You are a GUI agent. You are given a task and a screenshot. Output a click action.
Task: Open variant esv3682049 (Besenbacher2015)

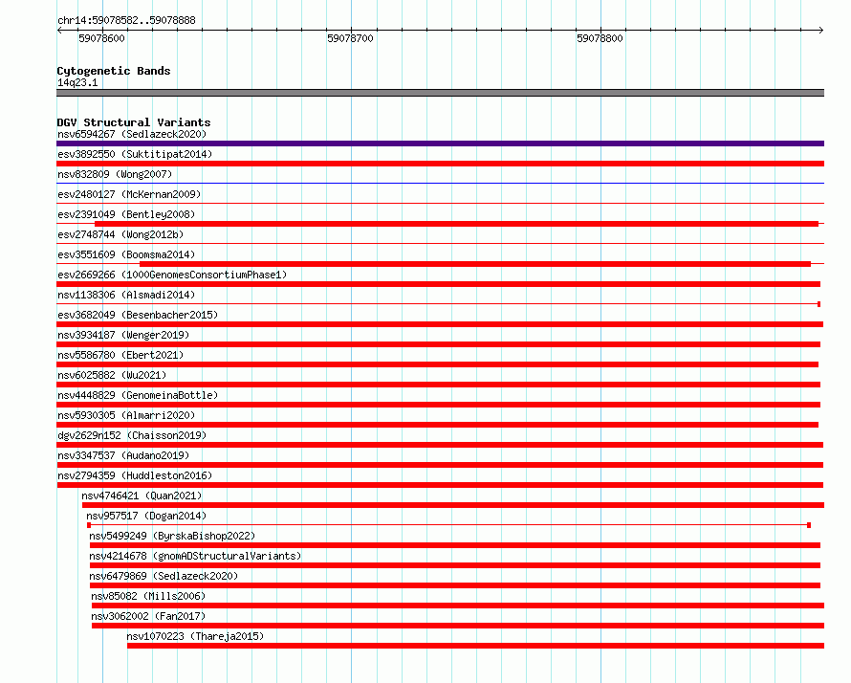pos(138,315)
